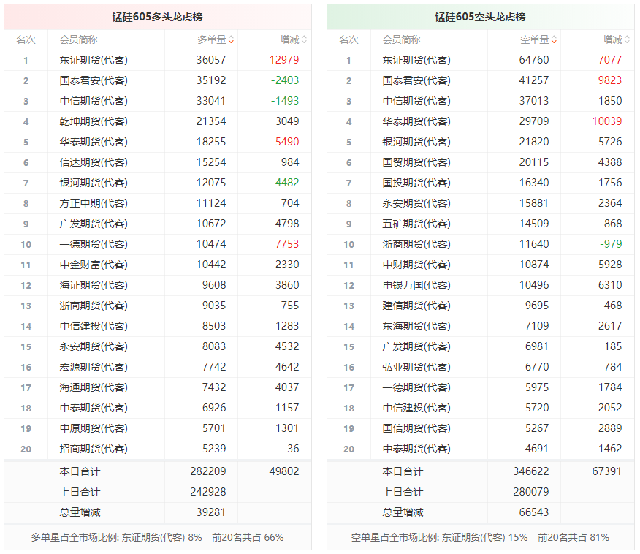This screenshot has width=640, height=554.
Task: Click long table 总量增减 value 39281
Action: pyautogui.click(x=211, y=512)
